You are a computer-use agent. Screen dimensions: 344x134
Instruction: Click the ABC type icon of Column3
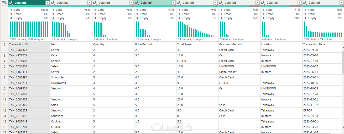(95, 3)
